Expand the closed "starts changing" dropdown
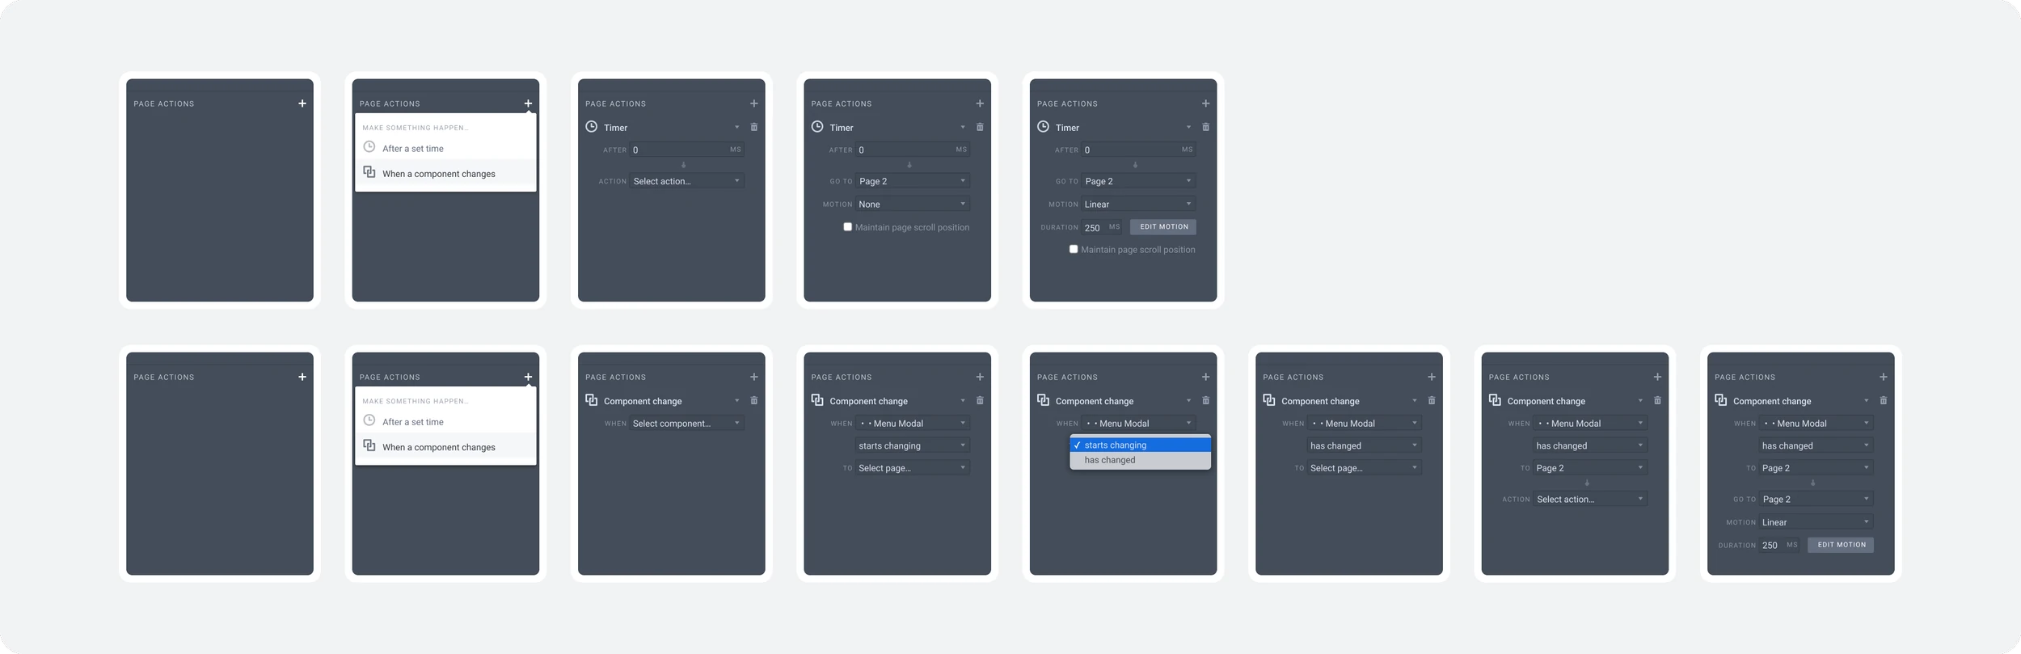2021x654 pixels. [913, 445]
